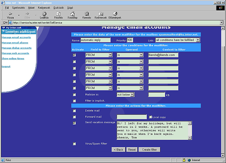Tick the Virus/Spam Filter checkbox

click(75, 144)
